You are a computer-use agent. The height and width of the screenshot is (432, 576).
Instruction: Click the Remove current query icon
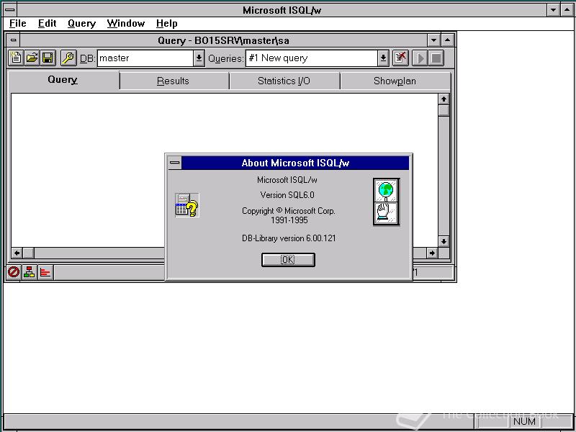tap(400, 58)
